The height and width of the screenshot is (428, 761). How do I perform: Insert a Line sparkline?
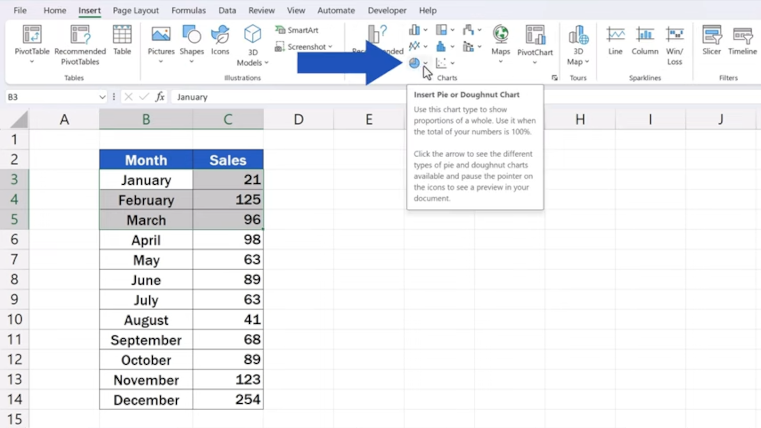pyautogui.click(x=615, y=40)
